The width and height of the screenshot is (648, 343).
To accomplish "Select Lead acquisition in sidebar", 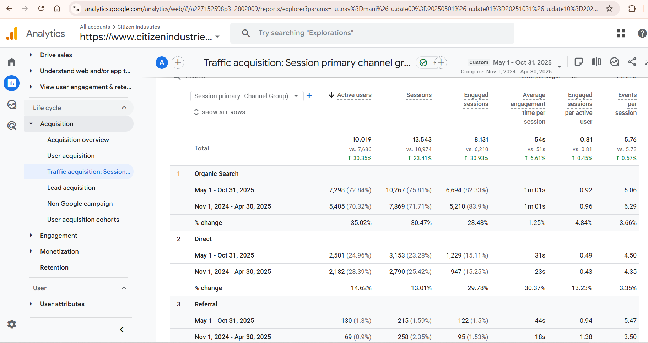I will click(x=71, y=188).
